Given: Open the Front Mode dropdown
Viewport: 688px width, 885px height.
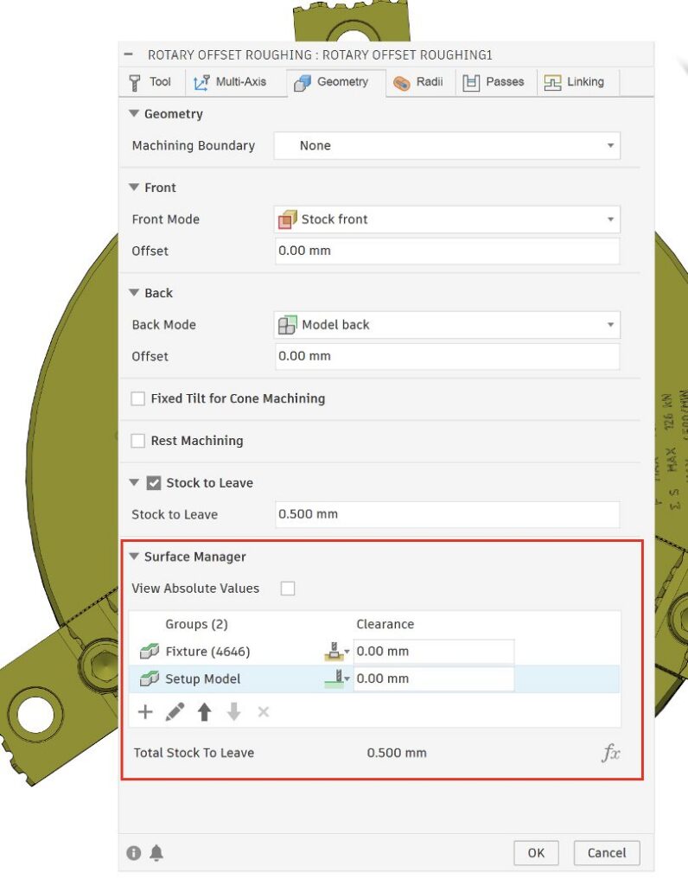Looking at the screenshot, I should click(x=447, y=219).
